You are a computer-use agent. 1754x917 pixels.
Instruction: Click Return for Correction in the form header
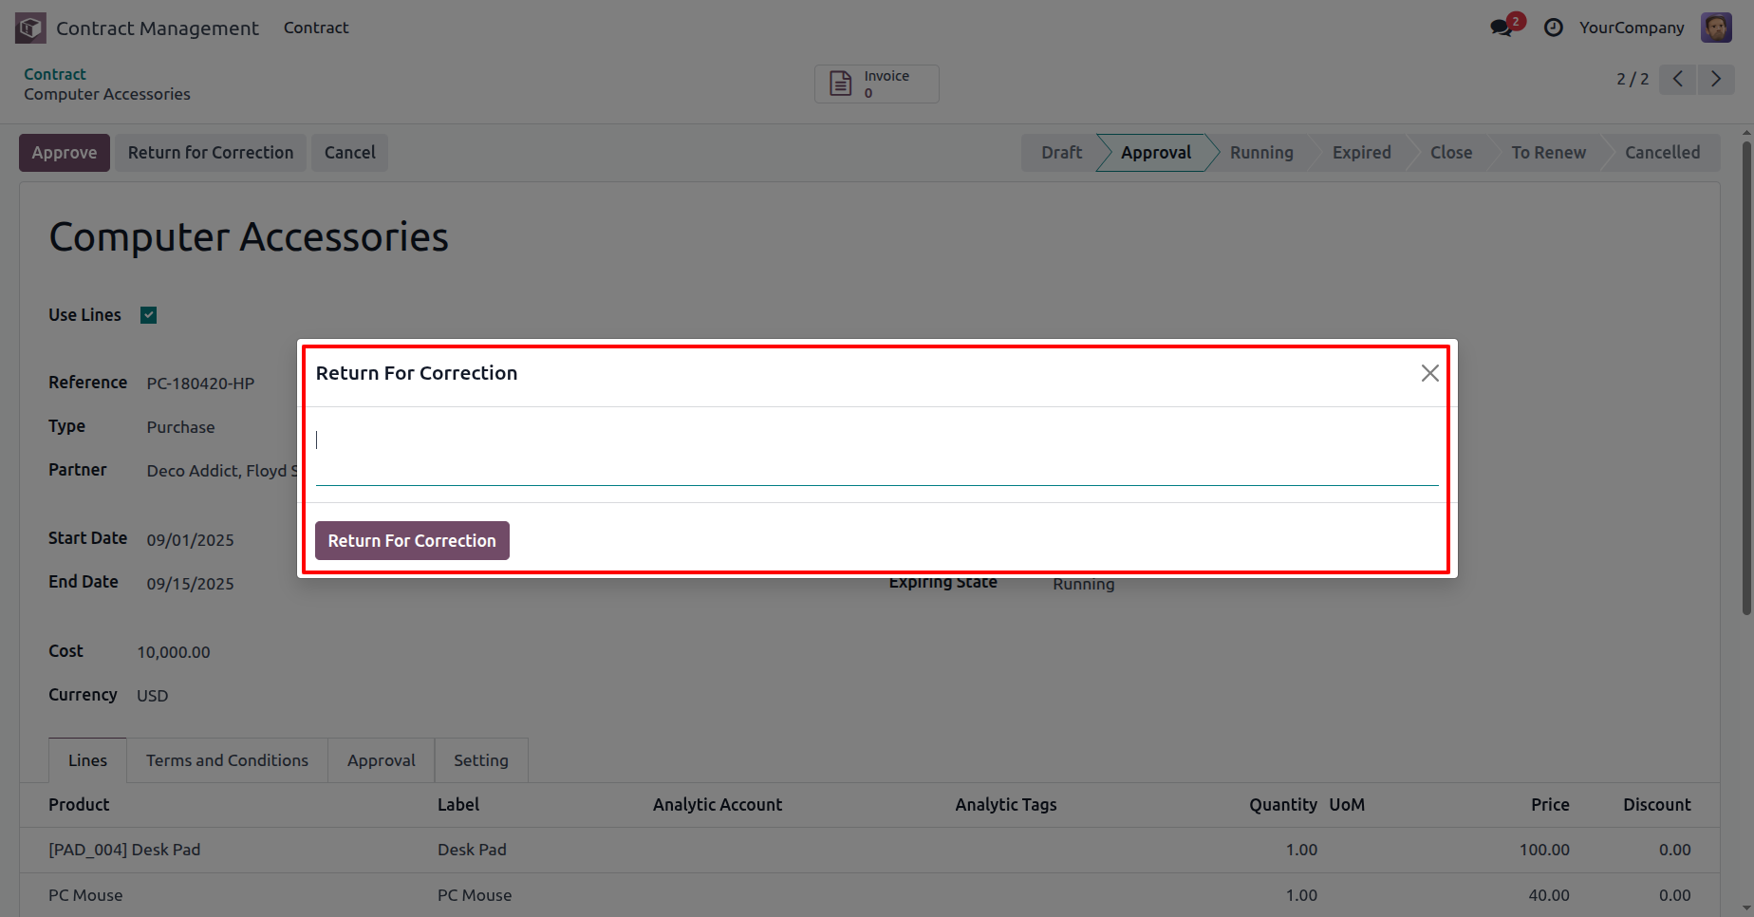point(211,153)
